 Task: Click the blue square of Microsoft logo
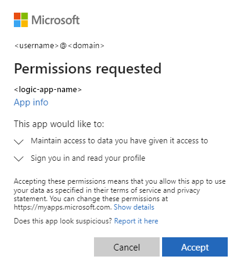coord(17,23)
